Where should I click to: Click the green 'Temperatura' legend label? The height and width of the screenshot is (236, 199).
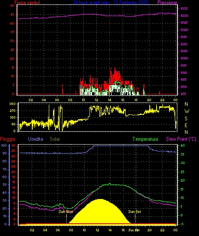pyautogui.click(x=145, y=139)
